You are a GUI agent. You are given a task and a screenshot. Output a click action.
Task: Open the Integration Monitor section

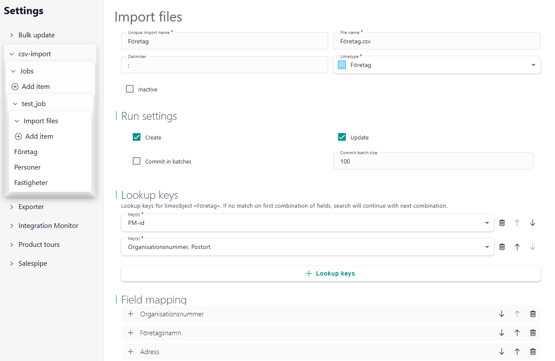[48, 225]
